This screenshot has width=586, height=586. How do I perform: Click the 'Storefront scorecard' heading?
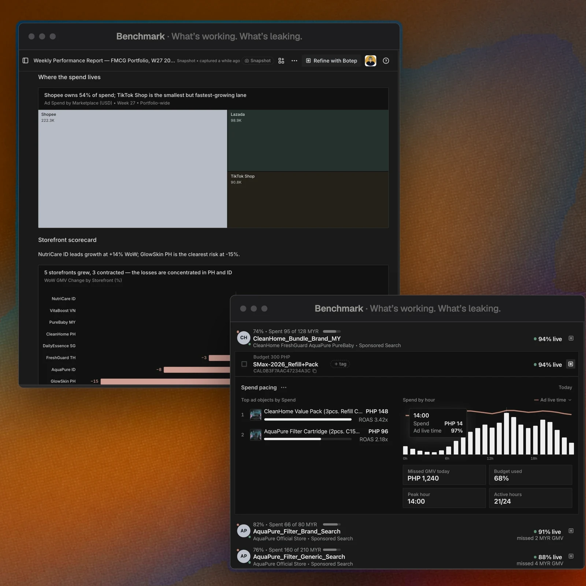click(x=67, y=240)
